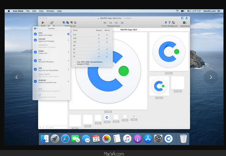
Task: Enable the icontainer Application CandyBar format
Action: click(x=35, y=46)
